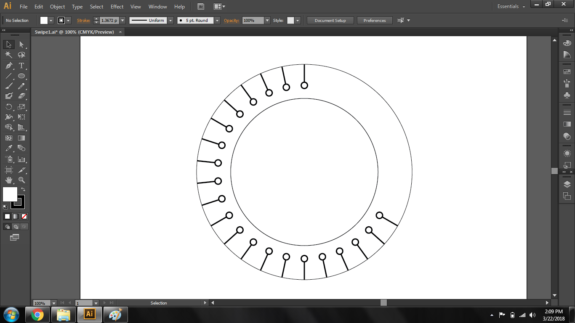The width and height of the screenshot is (575, 323).
Task: Select the Eyedropper tool
Action: click(8, 148)
